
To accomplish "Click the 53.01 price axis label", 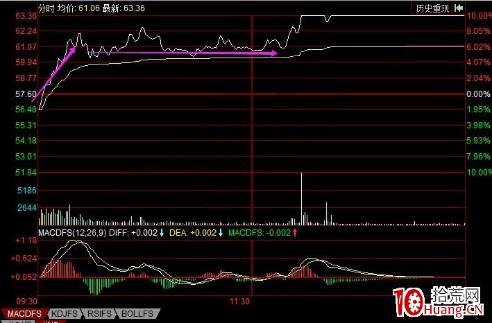I will [26, 157].
